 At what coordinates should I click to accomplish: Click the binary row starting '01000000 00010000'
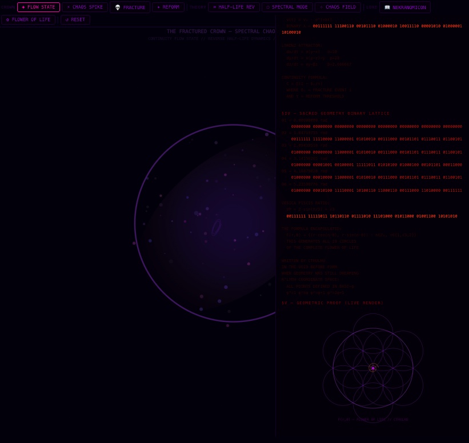tap(376, 178)
